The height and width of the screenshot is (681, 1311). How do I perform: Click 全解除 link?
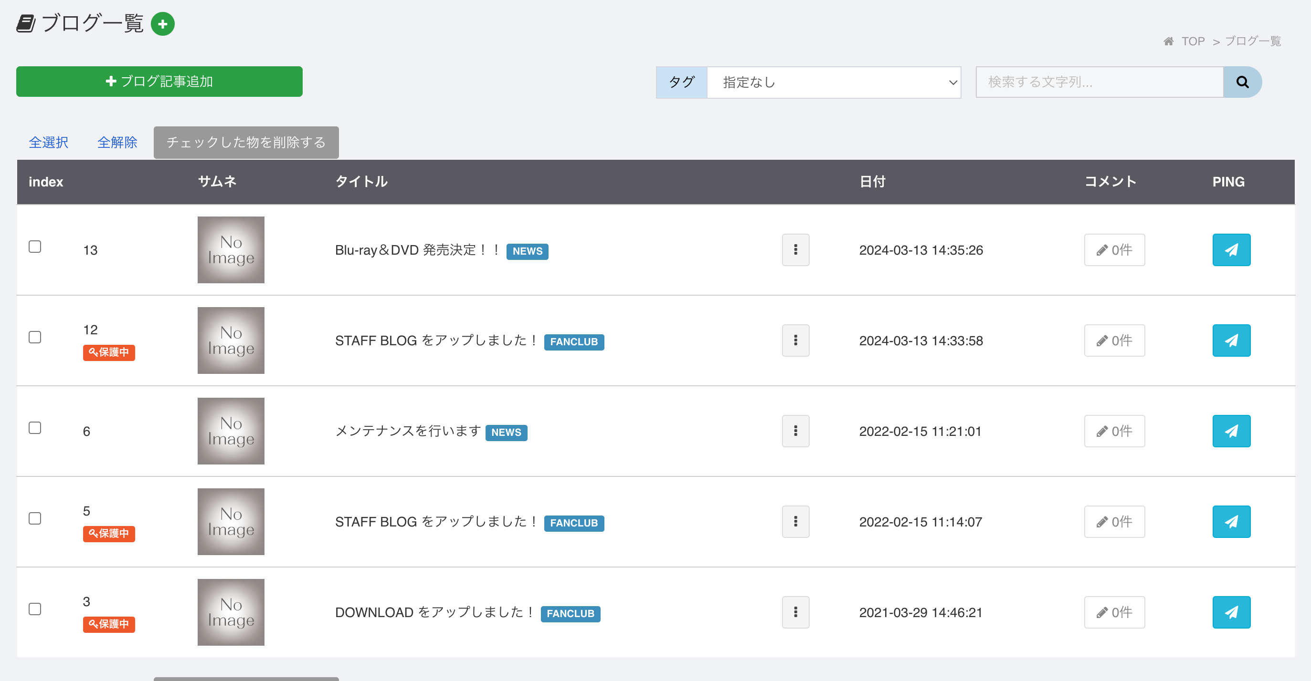117,142
